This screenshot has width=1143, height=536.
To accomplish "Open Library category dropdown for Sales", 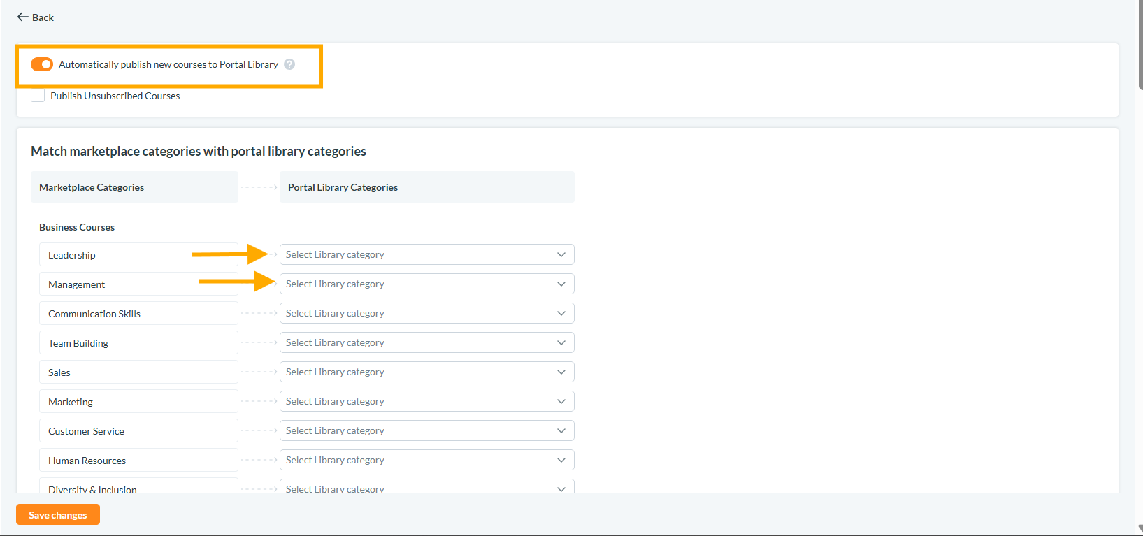I will tap(427, 372).
